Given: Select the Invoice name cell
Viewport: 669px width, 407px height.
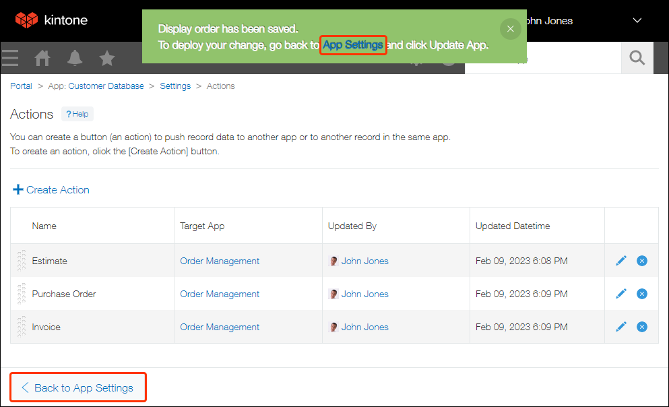Looking at the screenshot, I should pyautogui.click(x=92, y=327).
